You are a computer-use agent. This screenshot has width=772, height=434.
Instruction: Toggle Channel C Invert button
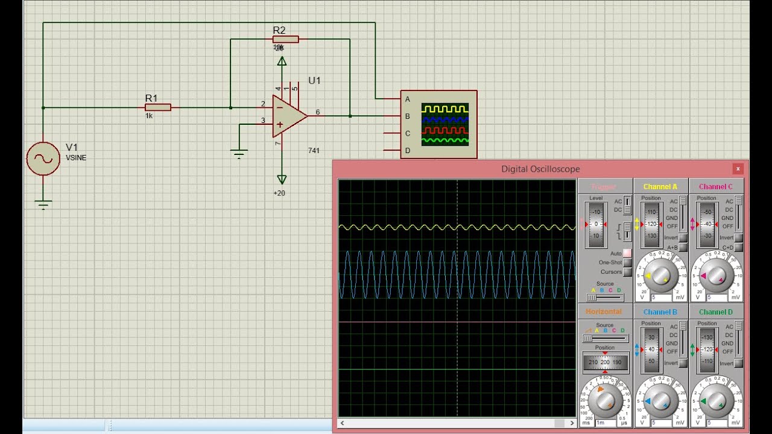pyautogui.click(x=739, y=237)
